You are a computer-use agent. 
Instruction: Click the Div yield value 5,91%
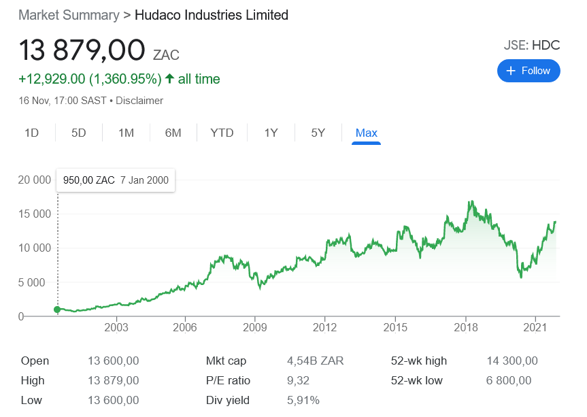(x=303, y=401)
